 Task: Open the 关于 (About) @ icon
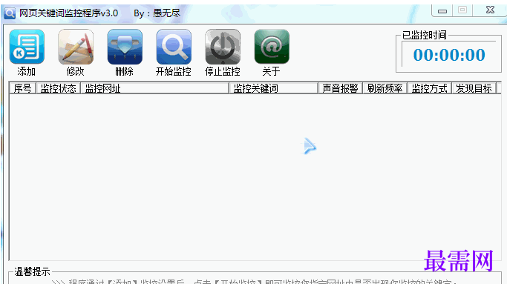click(272, 47)
